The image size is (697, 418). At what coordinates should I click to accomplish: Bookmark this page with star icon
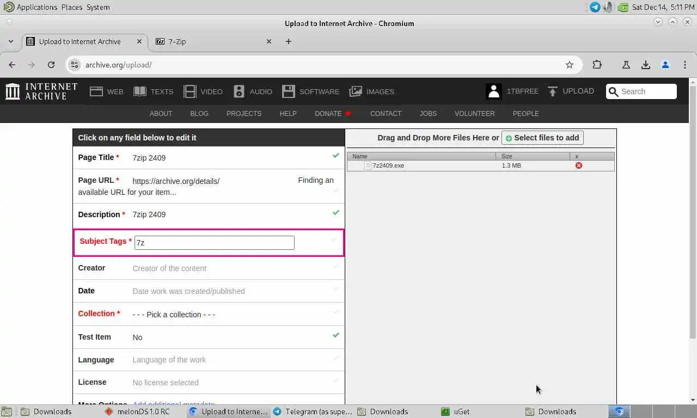click(x=570, y=65)
